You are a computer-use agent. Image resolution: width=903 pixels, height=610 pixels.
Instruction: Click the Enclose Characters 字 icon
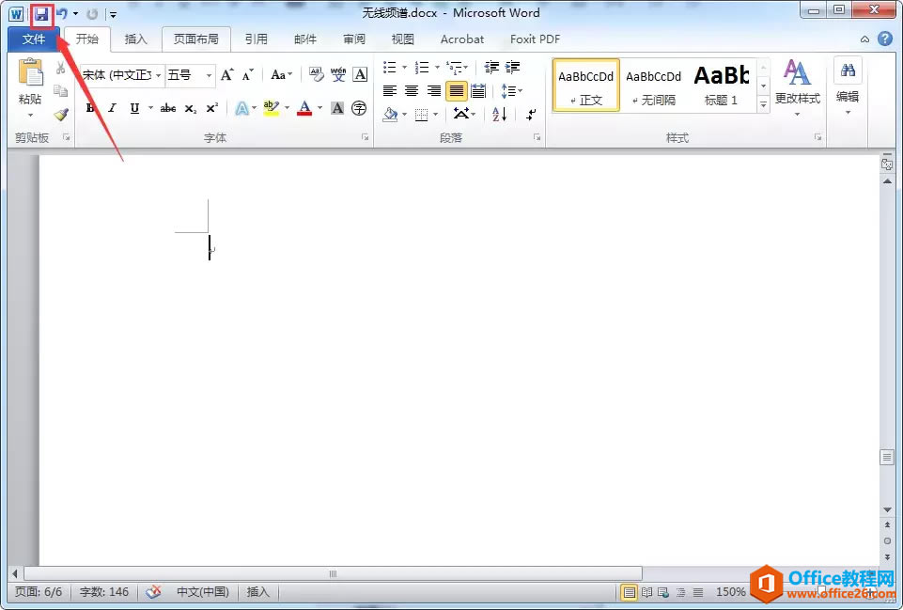(359, 108)
